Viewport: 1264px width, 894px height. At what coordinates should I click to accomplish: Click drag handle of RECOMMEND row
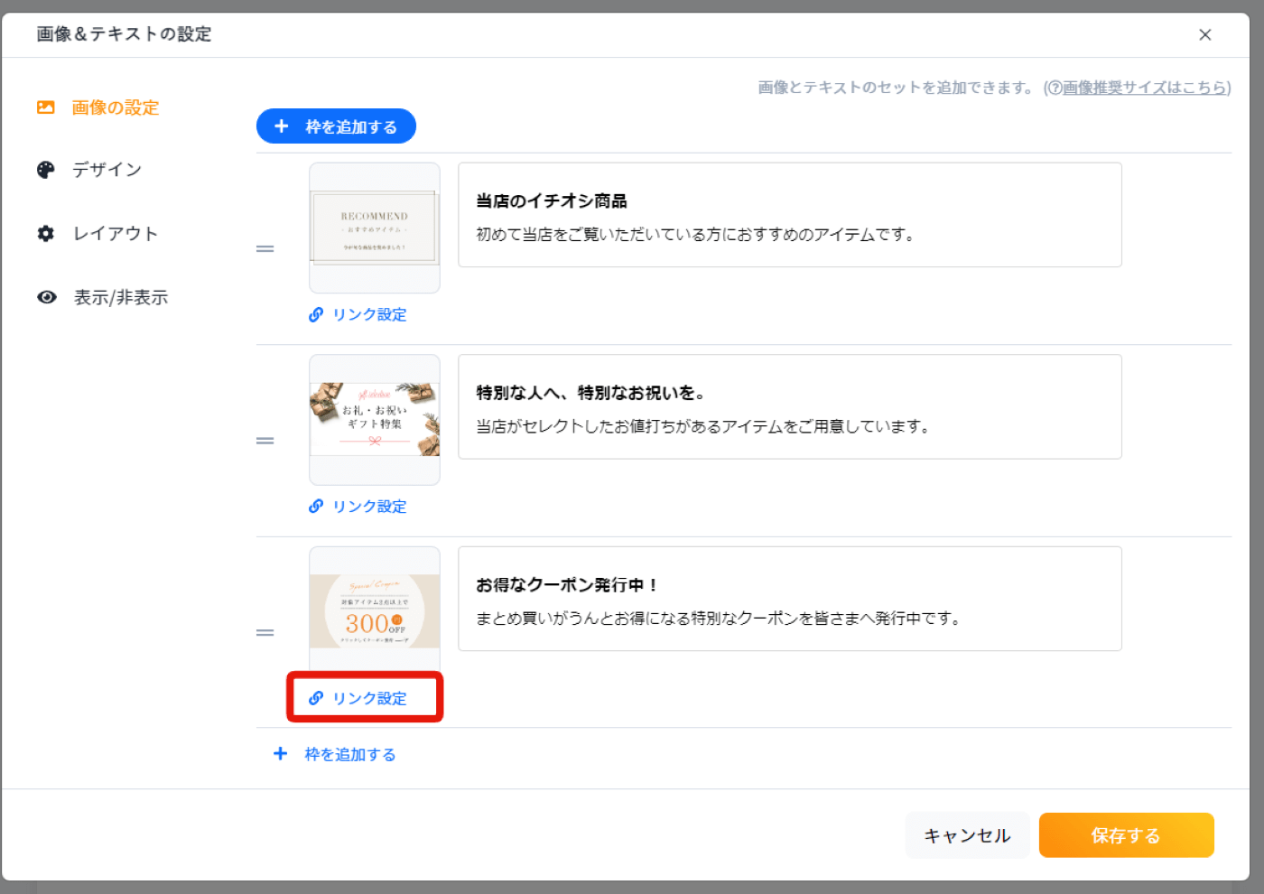point(265,248)
